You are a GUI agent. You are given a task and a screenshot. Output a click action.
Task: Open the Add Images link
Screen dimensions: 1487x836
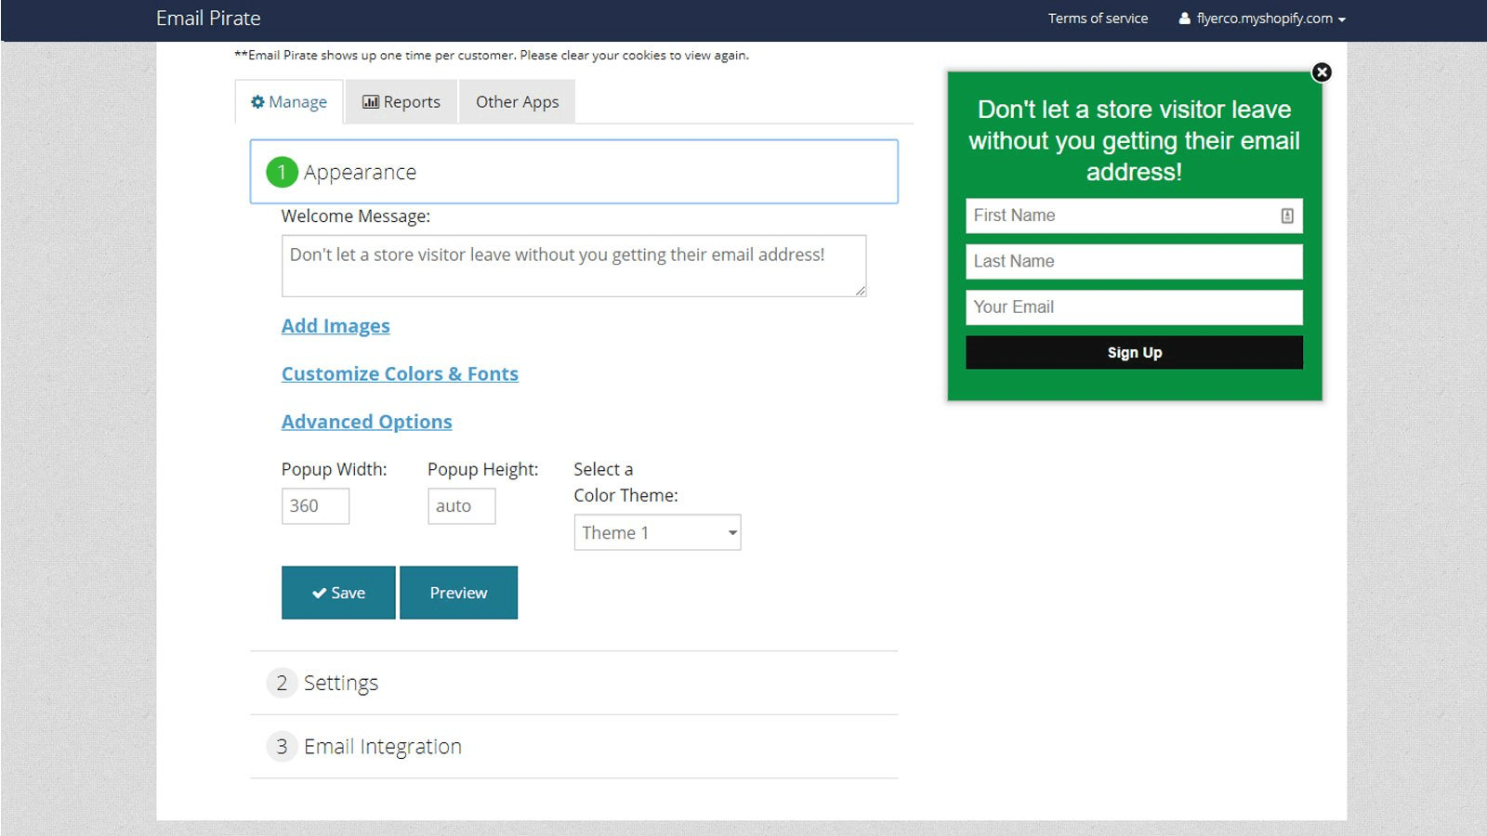click(336, 326)
